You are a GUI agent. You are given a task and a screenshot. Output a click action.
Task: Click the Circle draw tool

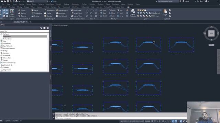click(91, 13)
